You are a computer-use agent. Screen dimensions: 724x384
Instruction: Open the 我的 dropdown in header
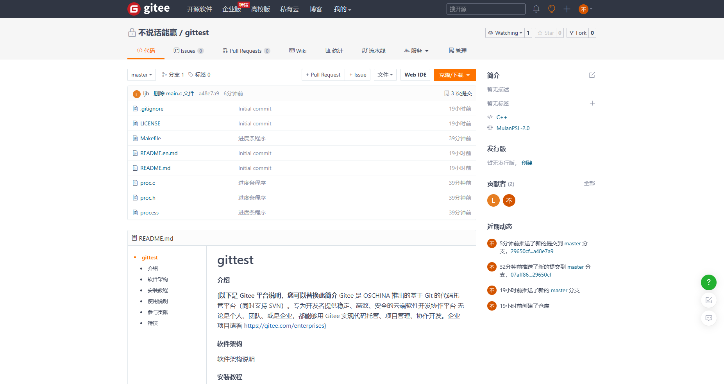(x=343, y=9)
